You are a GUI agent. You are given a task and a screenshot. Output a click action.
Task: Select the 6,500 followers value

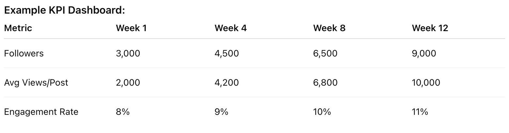[325, 54]
